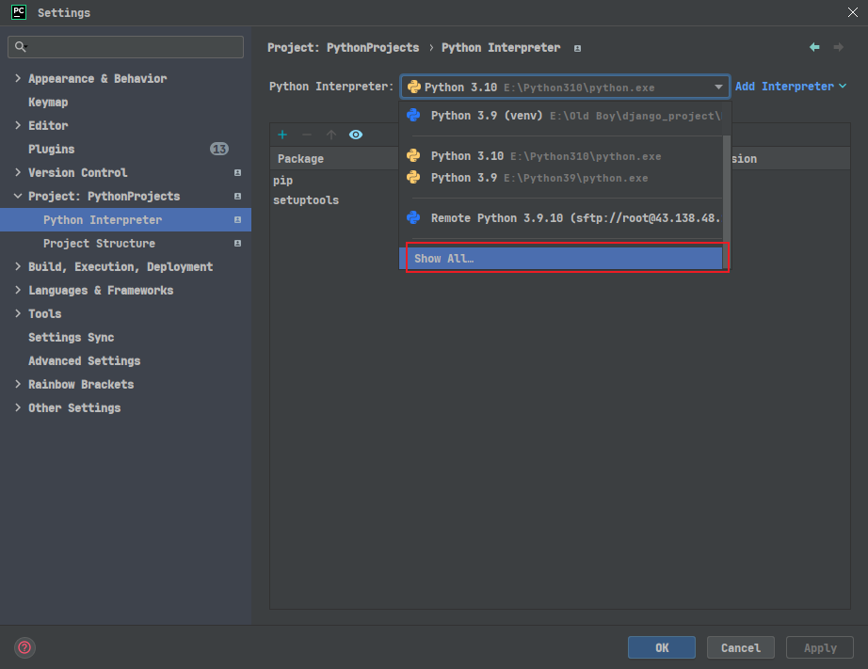
Task: Click the minus uninstall package icon
Action: (x=307, y=135)
